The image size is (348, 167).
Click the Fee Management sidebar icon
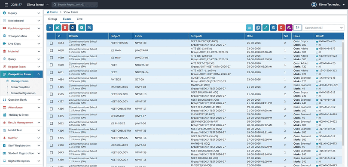(x=4, y=28)
